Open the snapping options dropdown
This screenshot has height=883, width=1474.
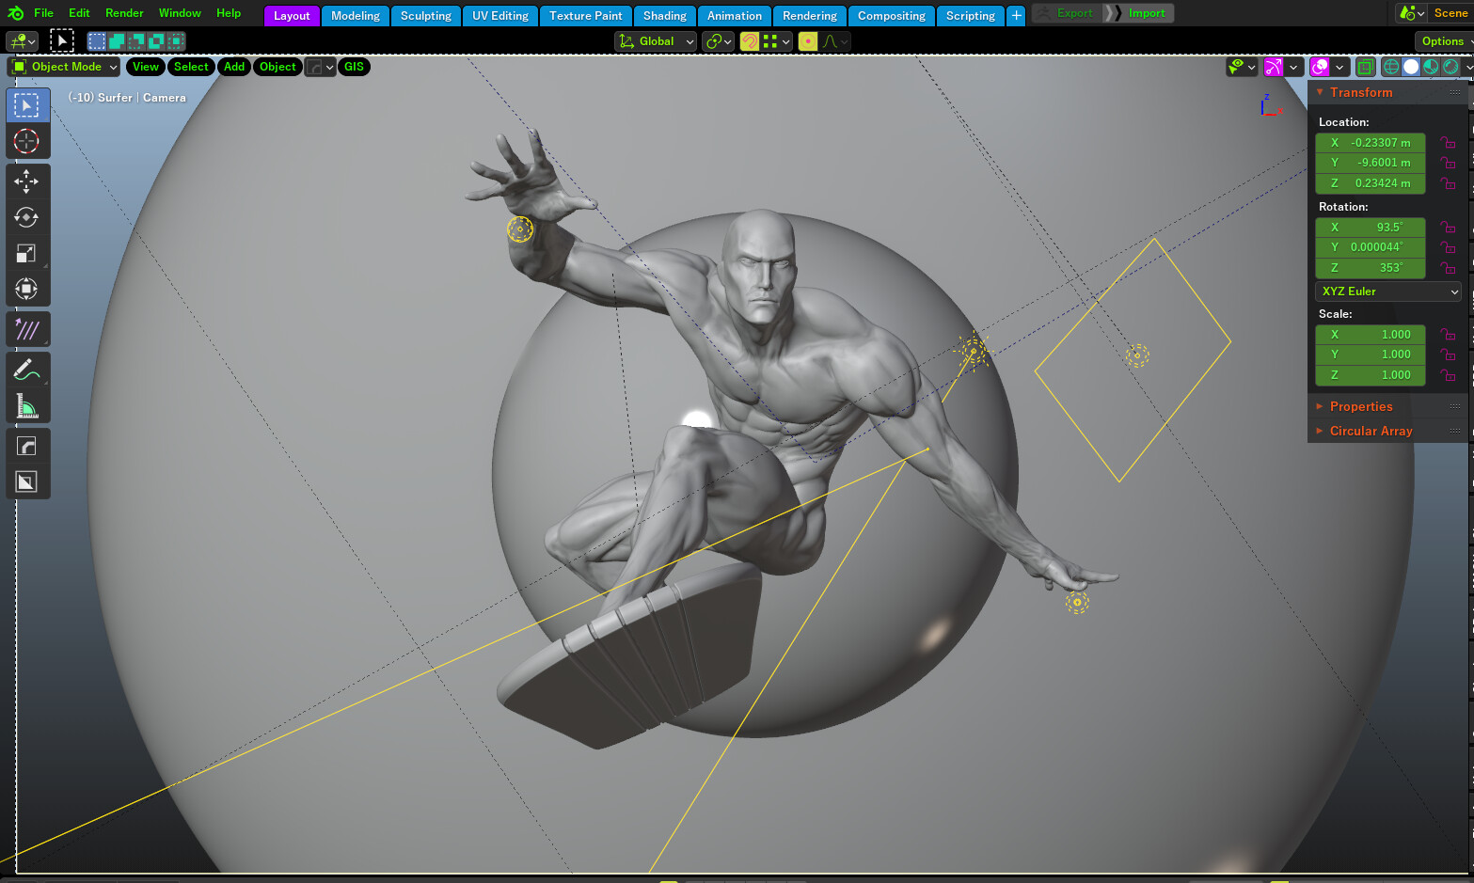[777, 41]
